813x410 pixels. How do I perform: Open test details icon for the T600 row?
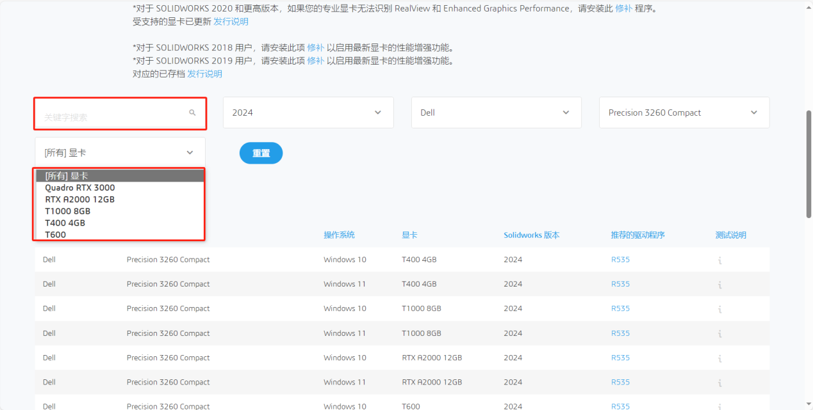click(719, 406)
